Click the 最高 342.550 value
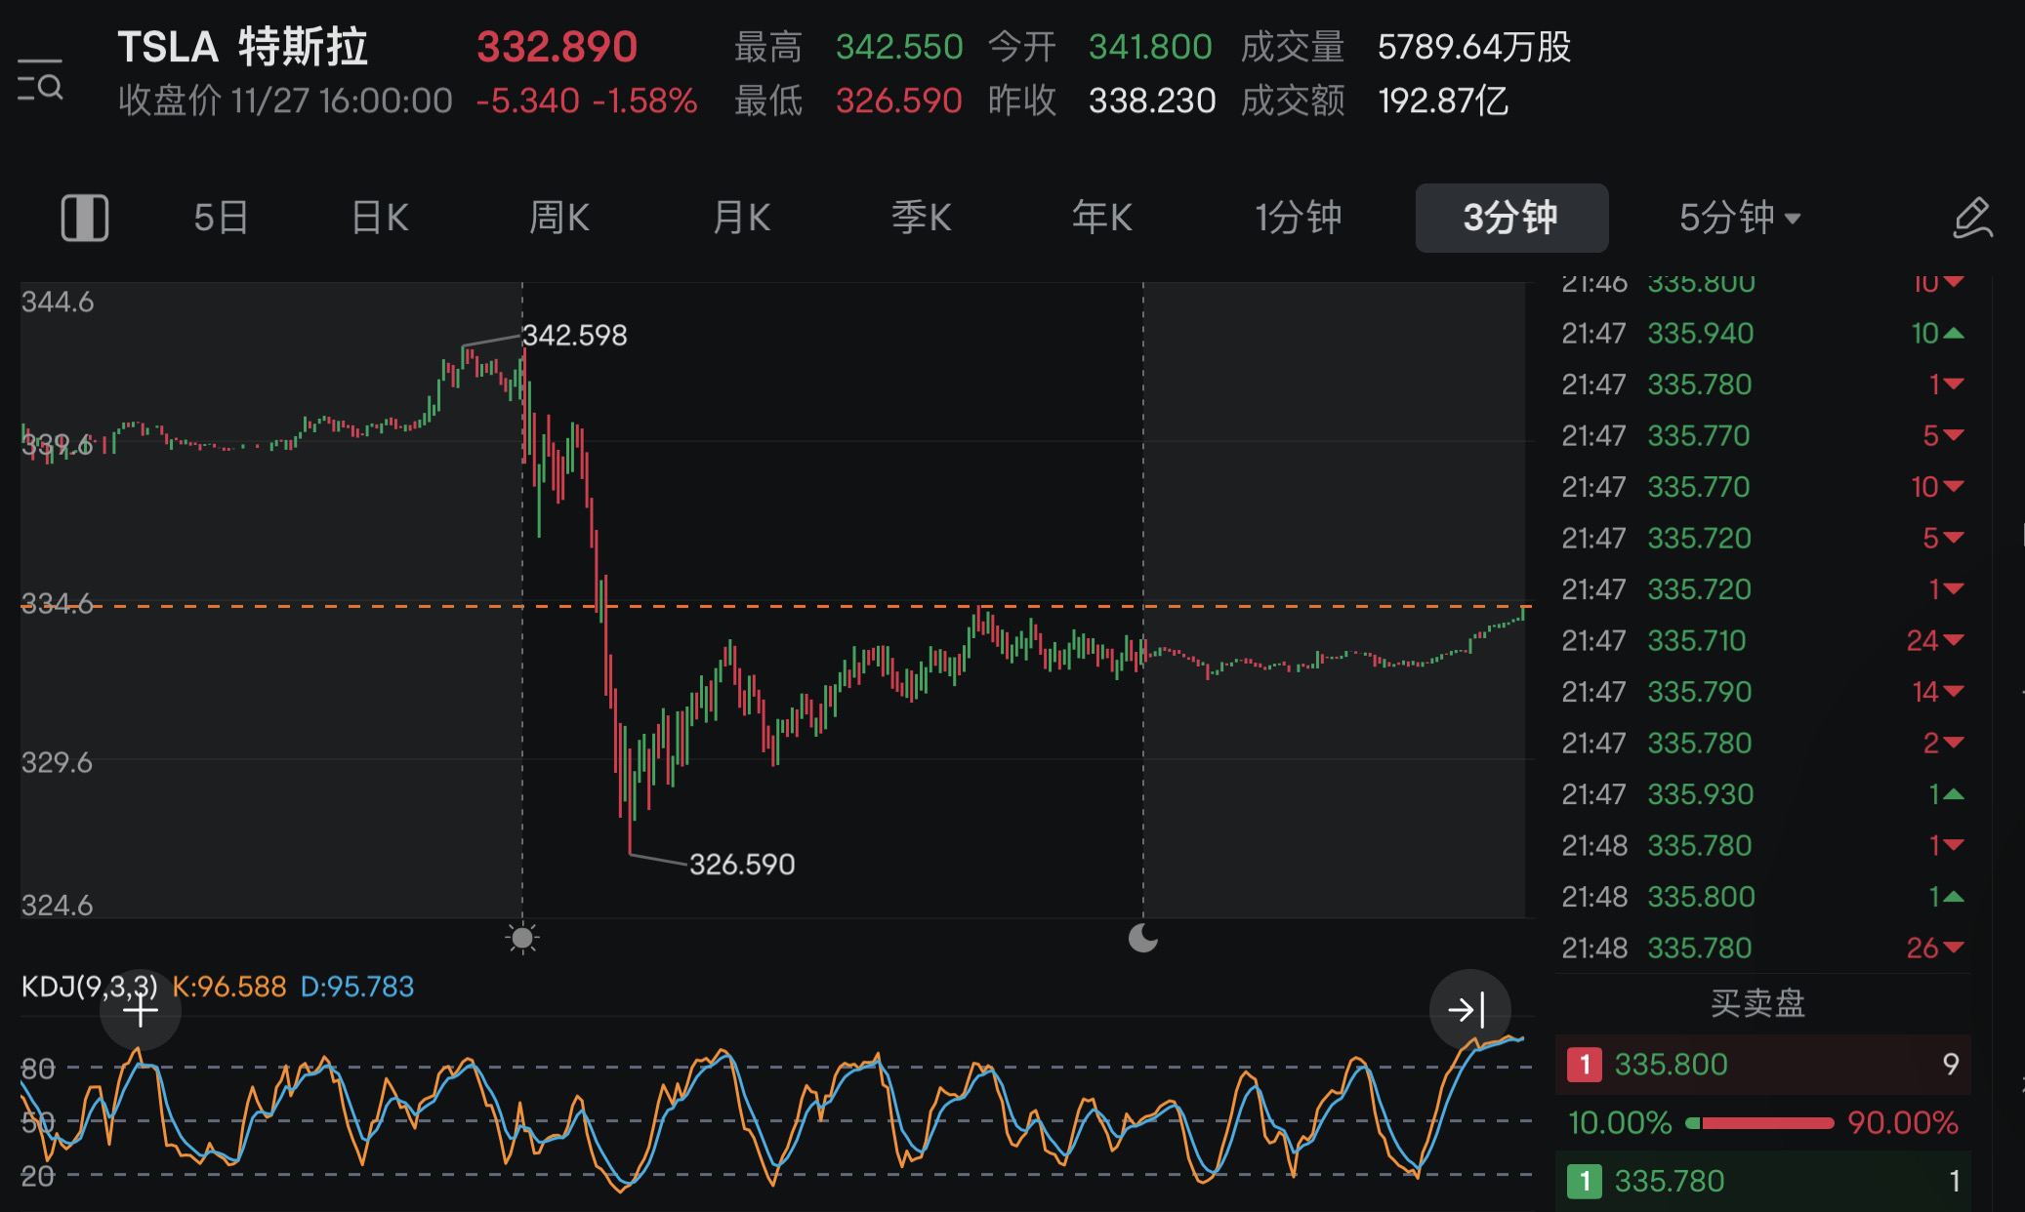The width and height of the screenshot is (2025, 1212). pyautogui.click(x=899, y=47)
